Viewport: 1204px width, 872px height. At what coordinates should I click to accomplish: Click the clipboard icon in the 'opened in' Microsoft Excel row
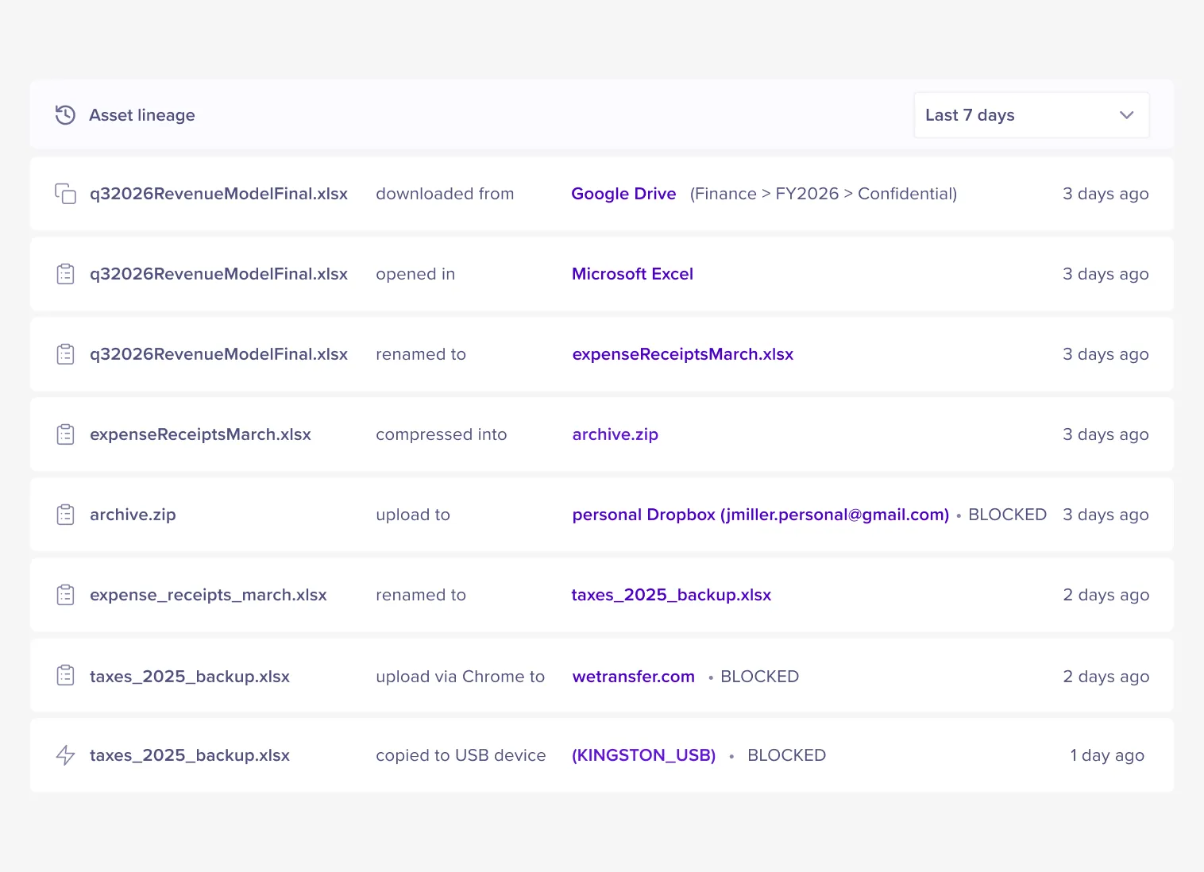pos(66,274)
